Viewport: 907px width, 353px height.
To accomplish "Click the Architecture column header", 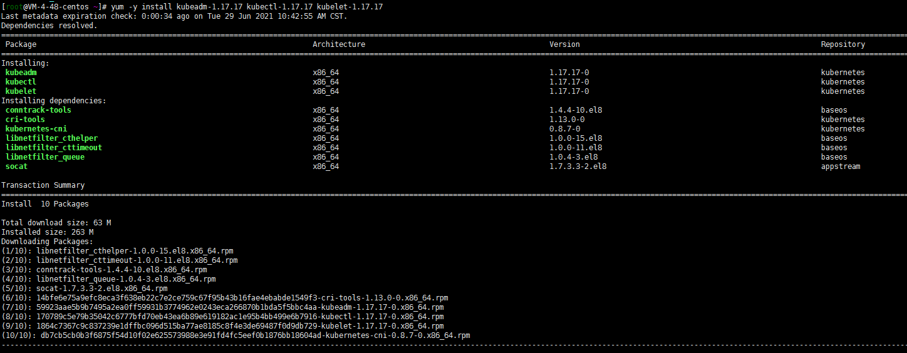I will tap(339, 44).
